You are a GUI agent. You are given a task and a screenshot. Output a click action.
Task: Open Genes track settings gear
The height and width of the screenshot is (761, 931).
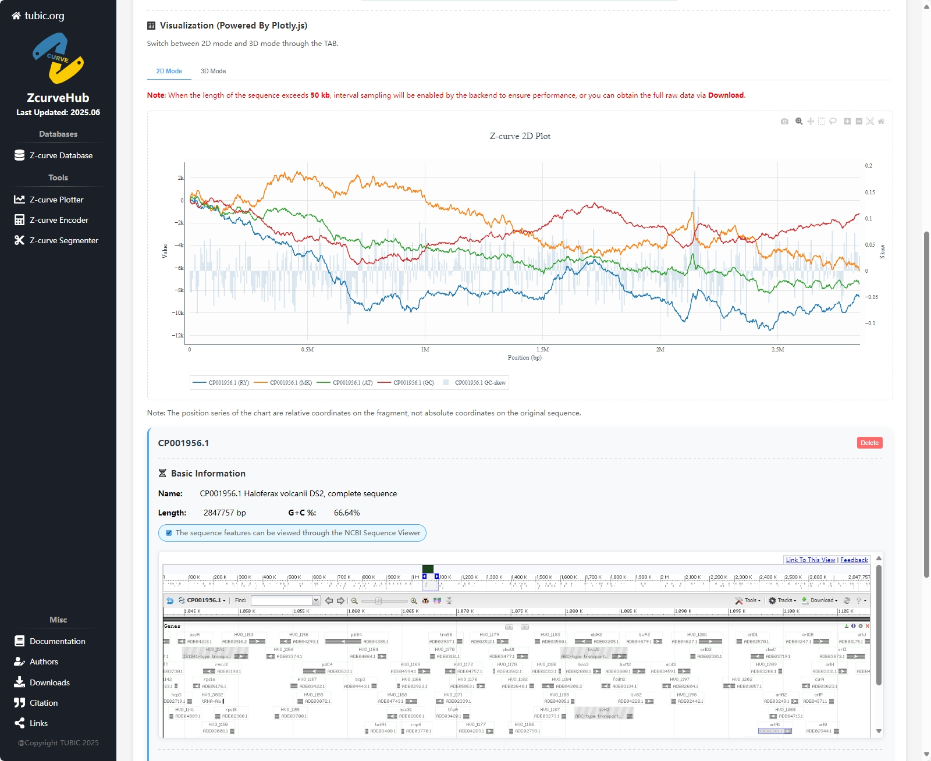pyautogui.click(x=861, y=626)
